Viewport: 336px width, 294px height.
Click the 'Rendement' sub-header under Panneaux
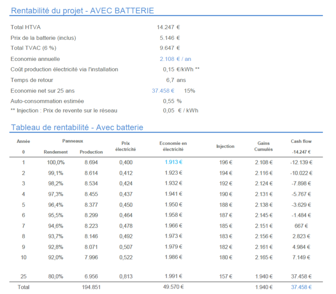pos(55,152)
